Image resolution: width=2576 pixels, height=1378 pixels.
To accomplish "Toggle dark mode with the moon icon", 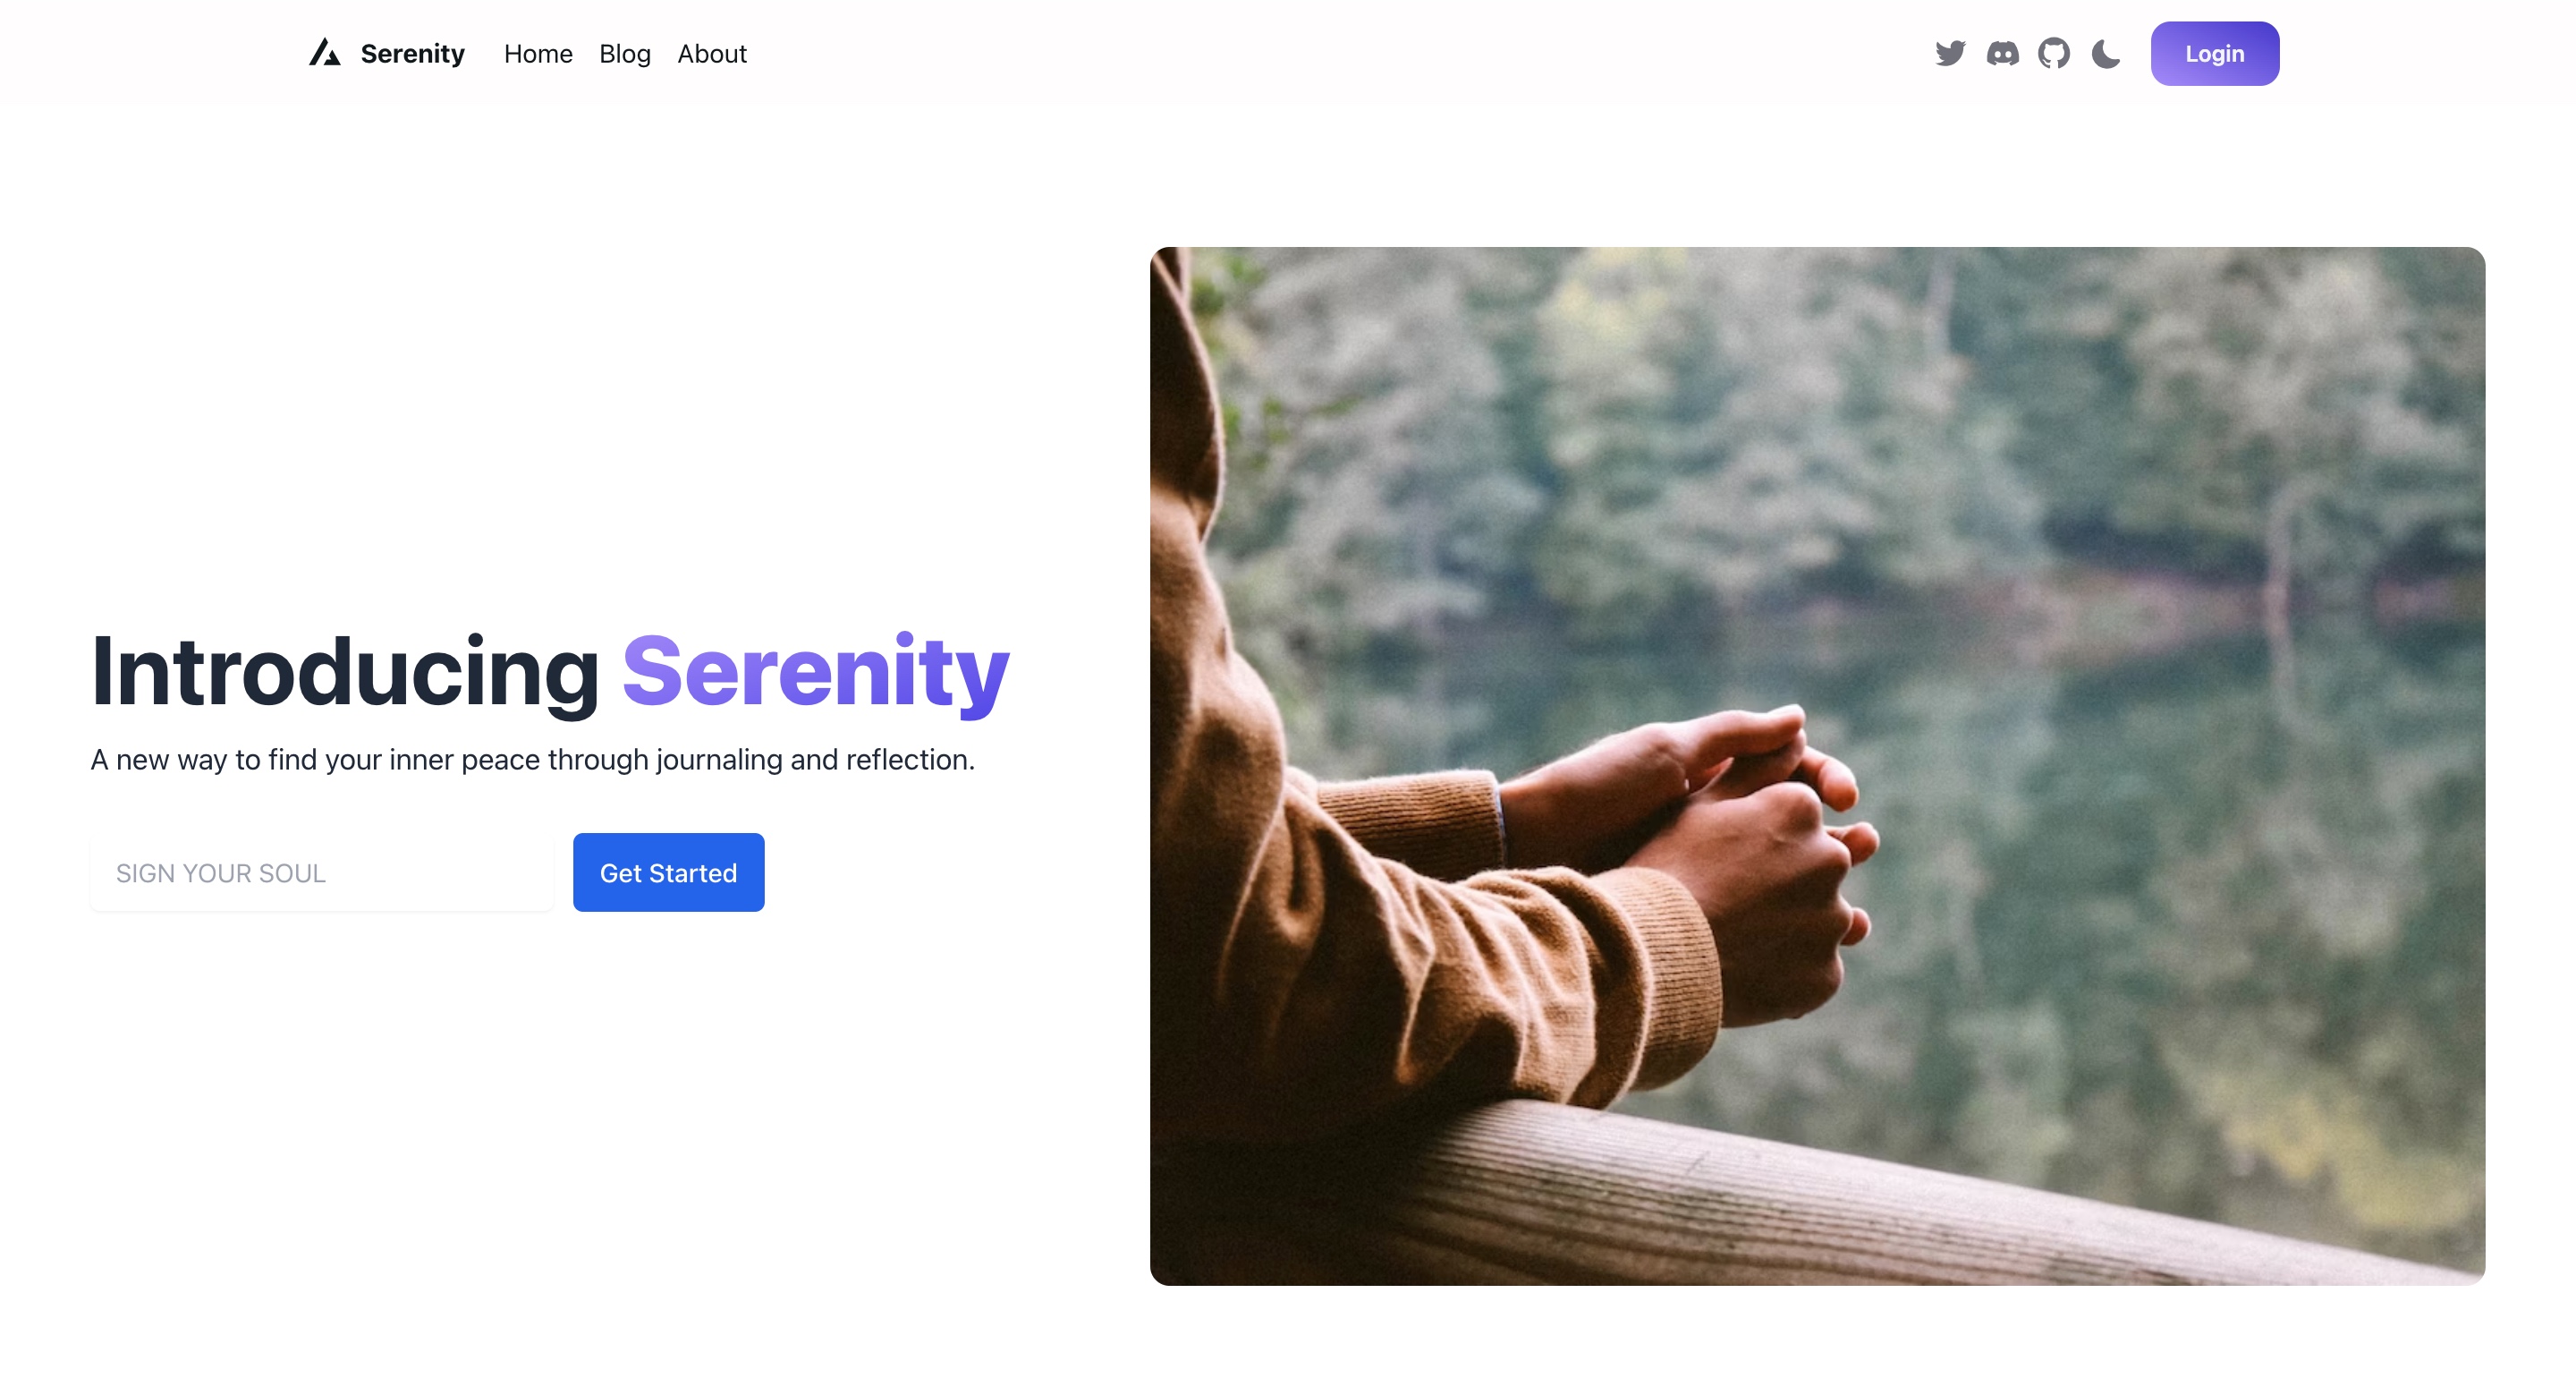I will [x=2106, y=53].
